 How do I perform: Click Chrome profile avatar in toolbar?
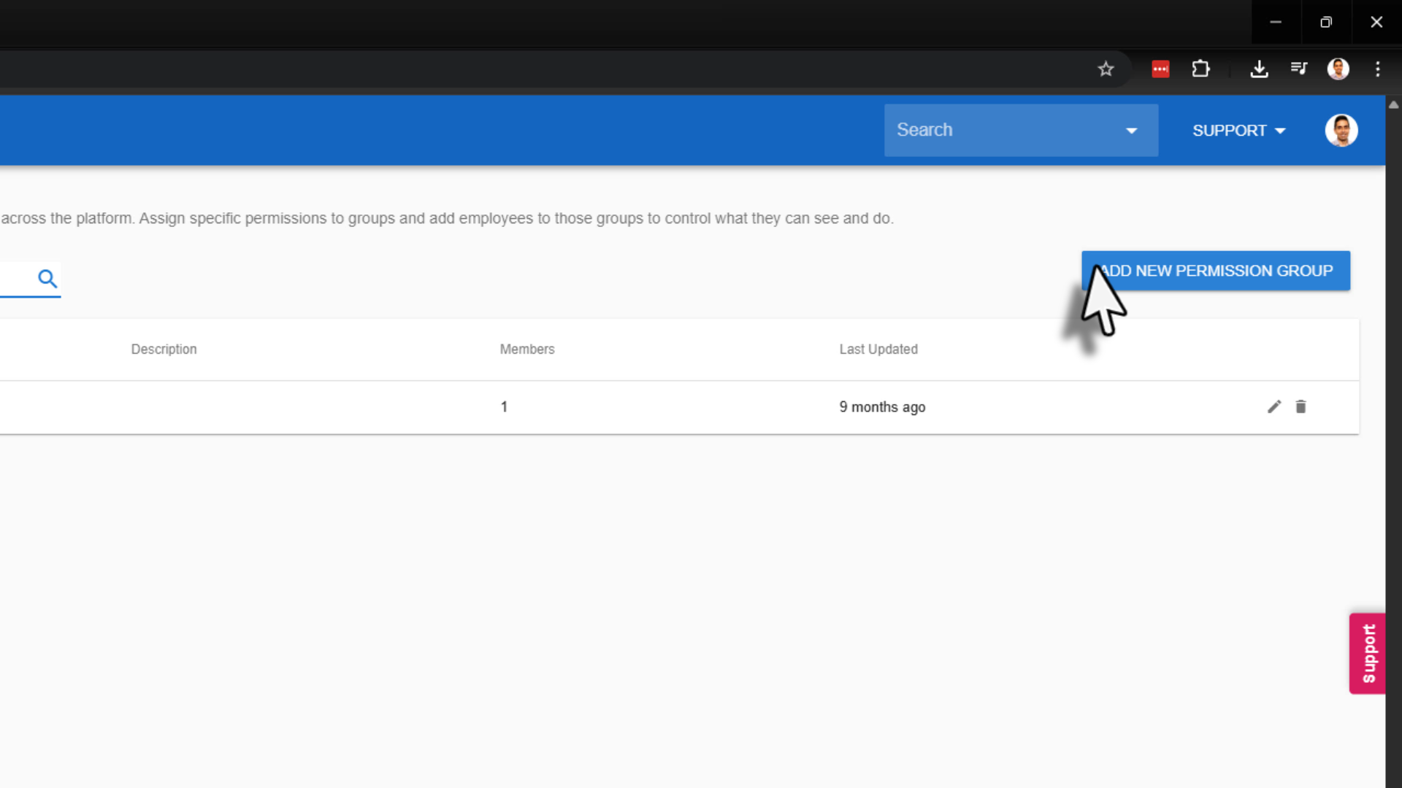(x=1338, y=69)
